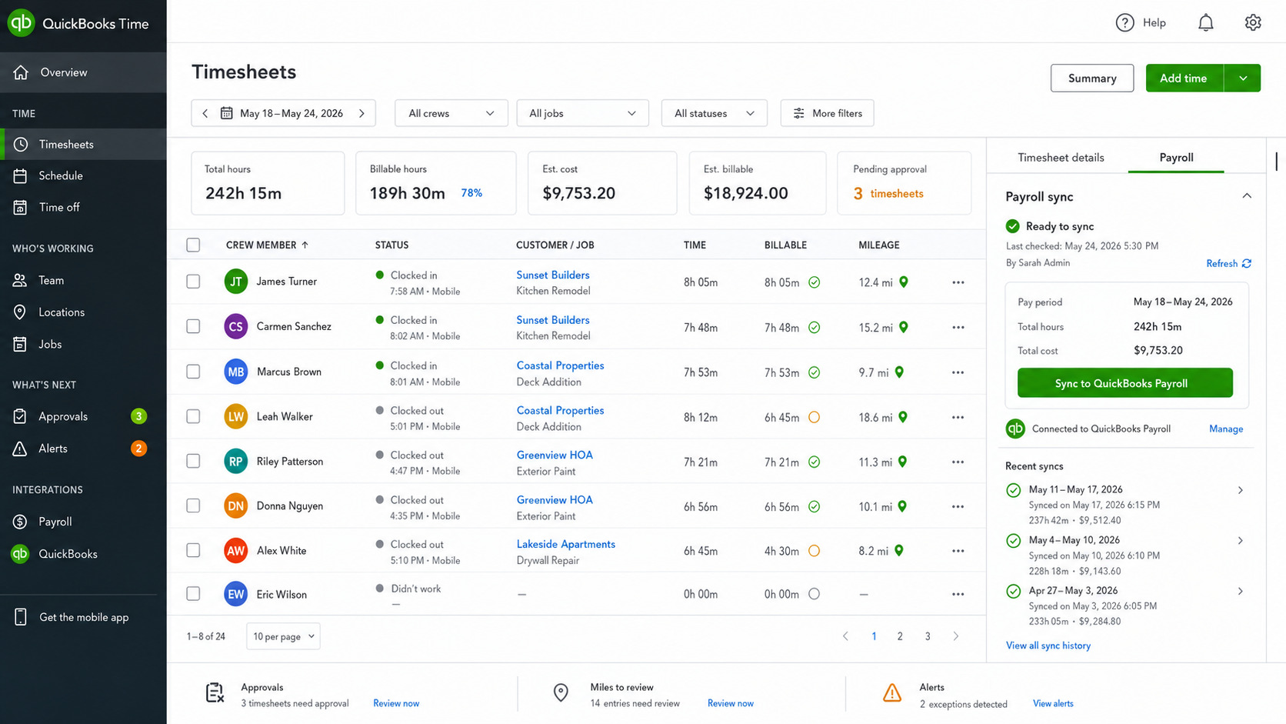Click map pin icon in Alex White row
Viewport: 1286px width, 724px height.
point(899,551)
